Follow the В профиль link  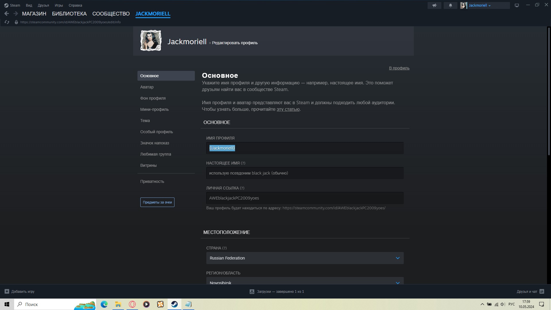tap(399, 68)
